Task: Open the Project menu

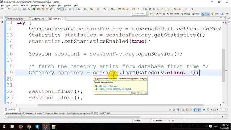Action: click(x=52, y=6)
